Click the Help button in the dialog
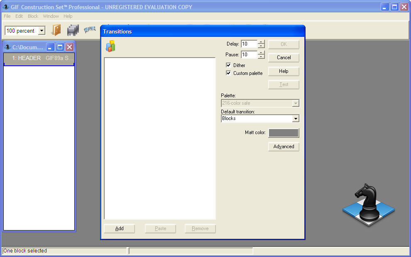 pos(284,71)
